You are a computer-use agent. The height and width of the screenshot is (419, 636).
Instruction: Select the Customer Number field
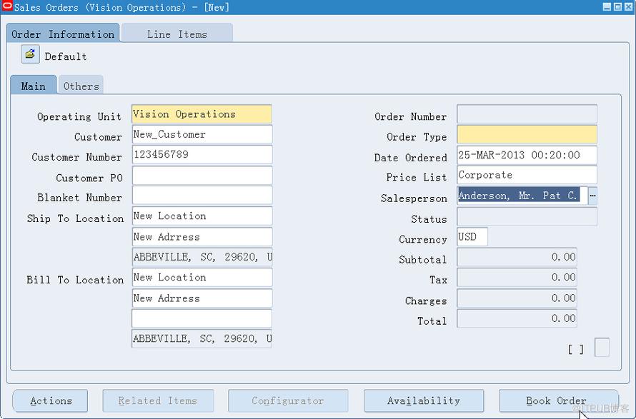[x=202, y=155]
